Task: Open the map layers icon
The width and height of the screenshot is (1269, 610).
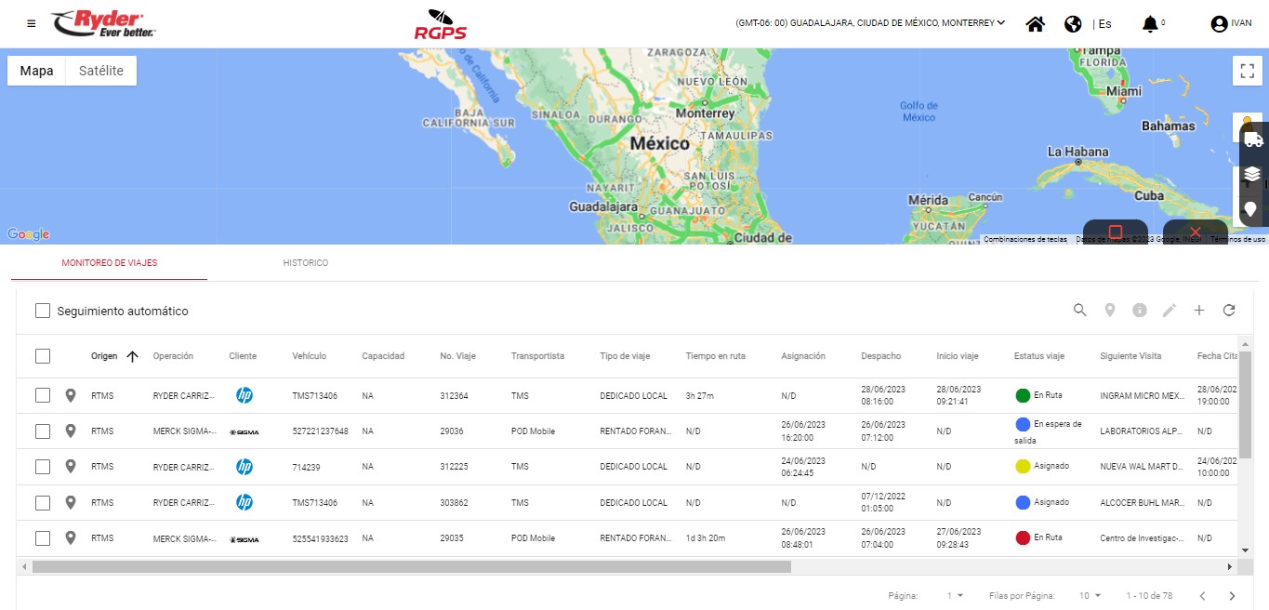Action: pyautogui.click(x=1253, y=174)
